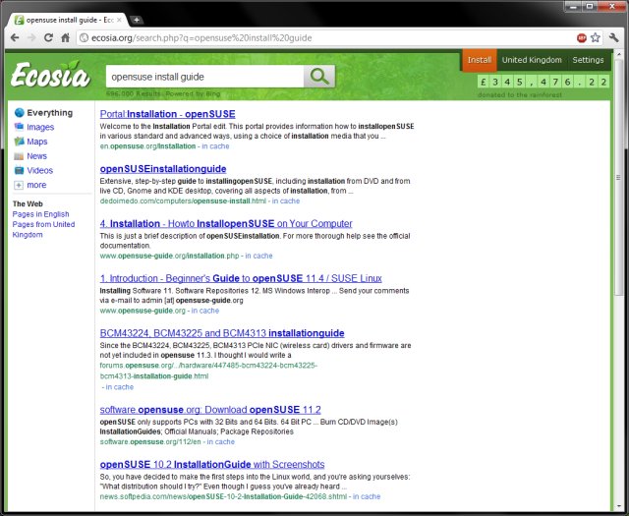
Task: Open cached copy of www.opensuse-guide.org result
Action: [205, 311]
